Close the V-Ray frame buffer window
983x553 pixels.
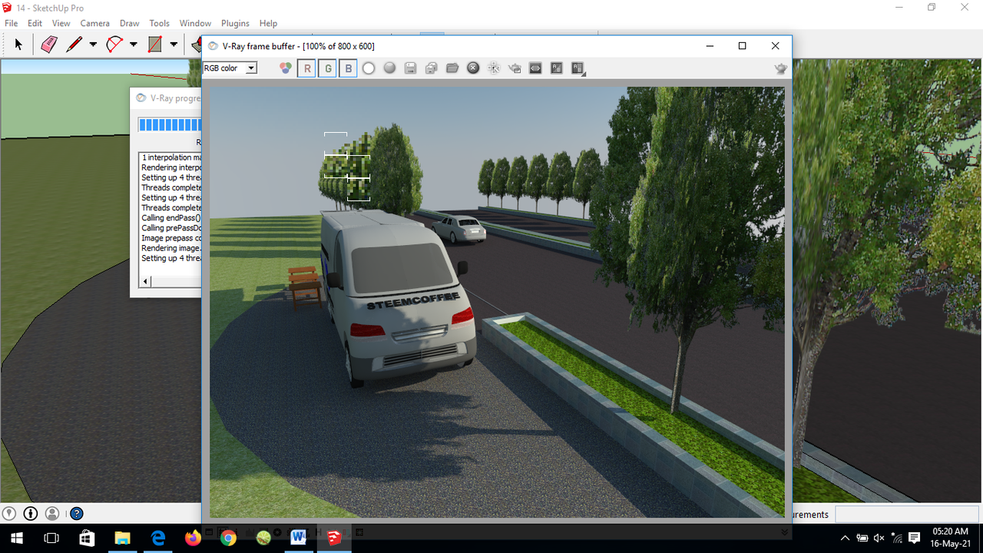point(775,46)
